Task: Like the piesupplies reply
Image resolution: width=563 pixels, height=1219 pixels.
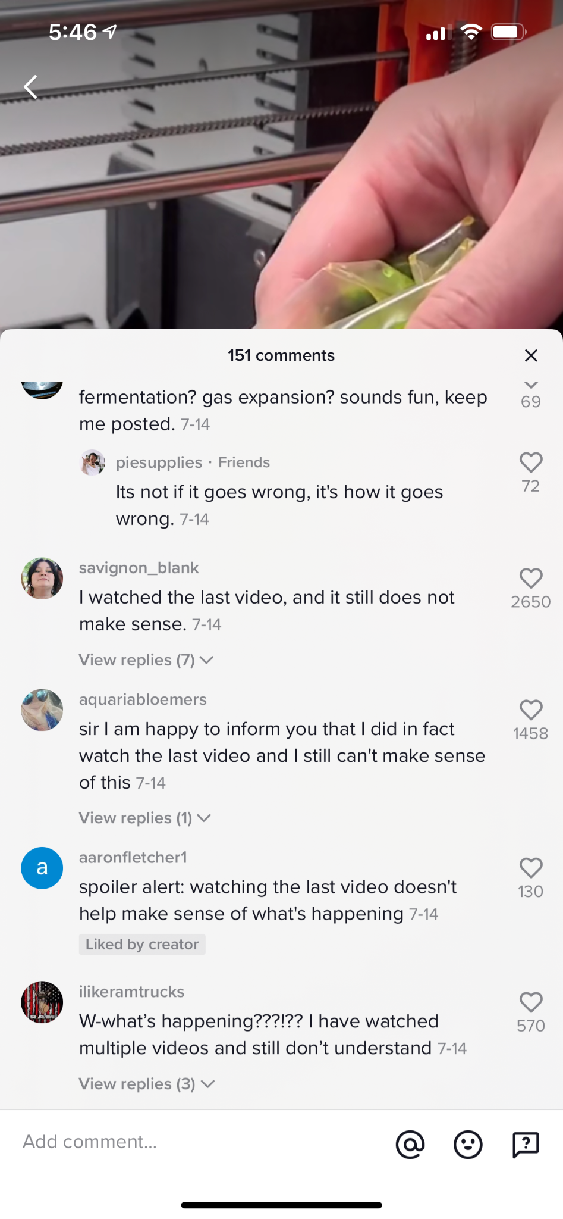Action: click(x=531, y=462)
